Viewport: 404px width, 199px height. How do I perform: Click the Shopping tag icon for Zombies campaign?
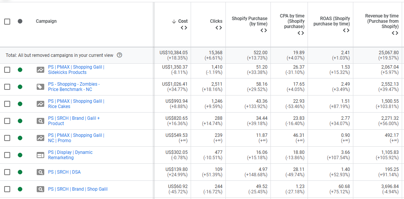40,87
